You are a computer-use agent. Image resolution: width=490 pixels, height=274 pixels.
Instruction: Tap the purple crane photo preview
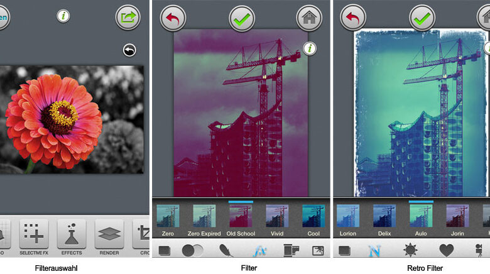[x=241, y=112]
